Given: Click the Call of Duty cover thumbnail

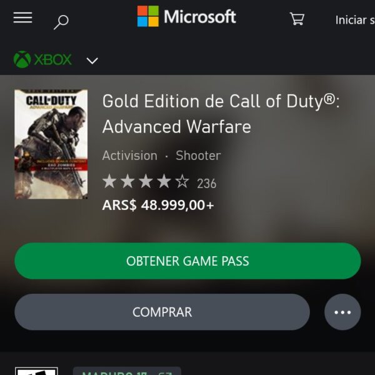Looking at the screenshot, I should tap(51, 144).
